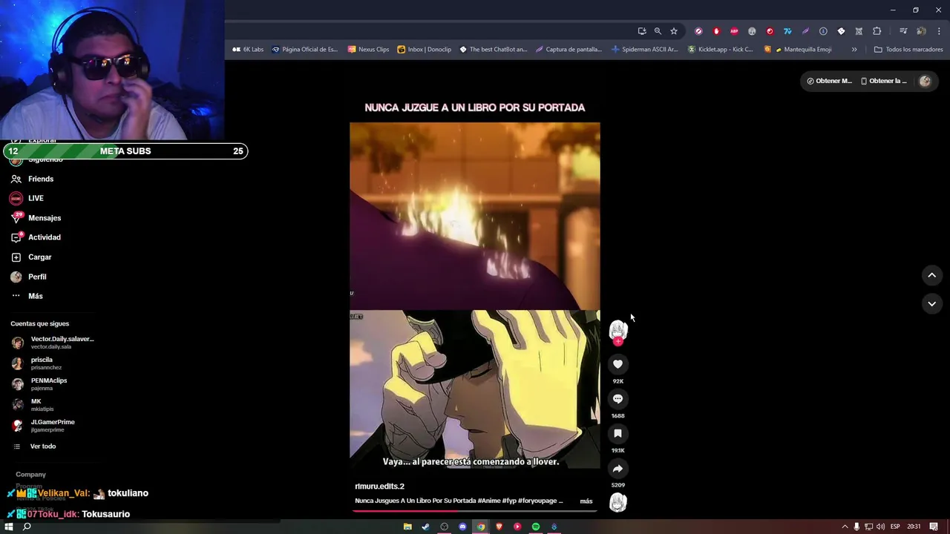Seek on the video progress bar
Screen dimensions: 950x534
pos(475,510)
